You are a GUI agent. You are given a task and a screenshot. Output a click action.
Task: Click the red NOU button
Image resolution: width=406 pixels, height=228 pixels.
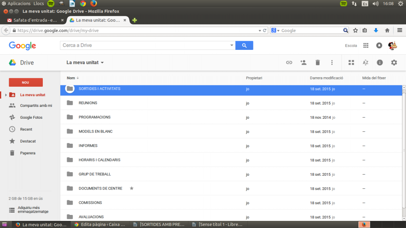click(x=26, y=82)
